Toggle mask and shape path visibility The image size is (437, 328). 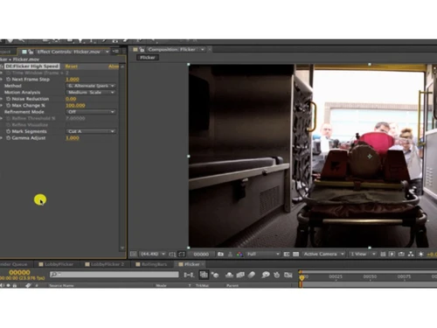182,255
